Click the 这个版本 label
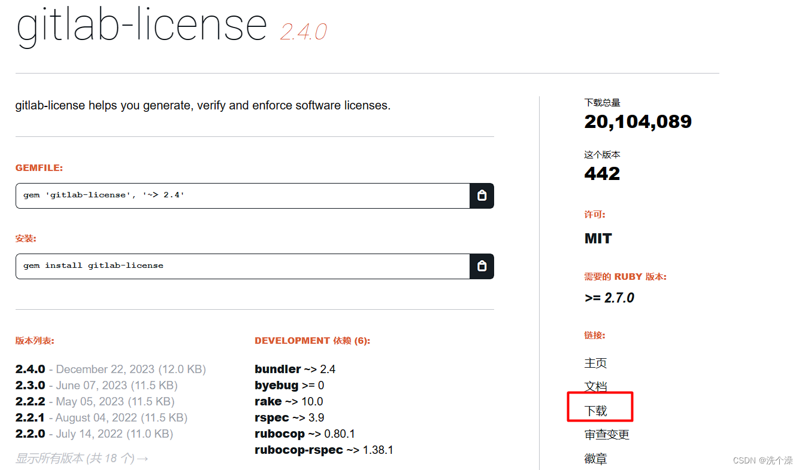Screen dimensions: 802x470 [x=603, y=154]
